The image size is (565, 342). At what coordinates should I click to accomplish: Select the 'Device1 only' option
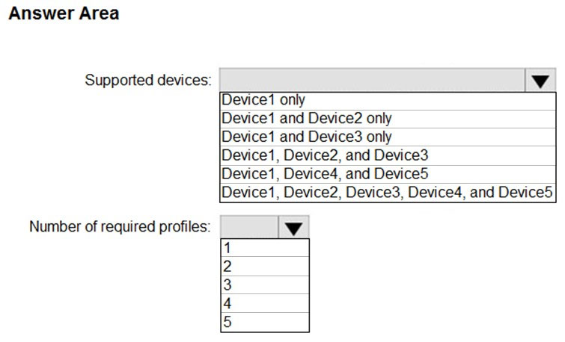click(x=388, y=101)
